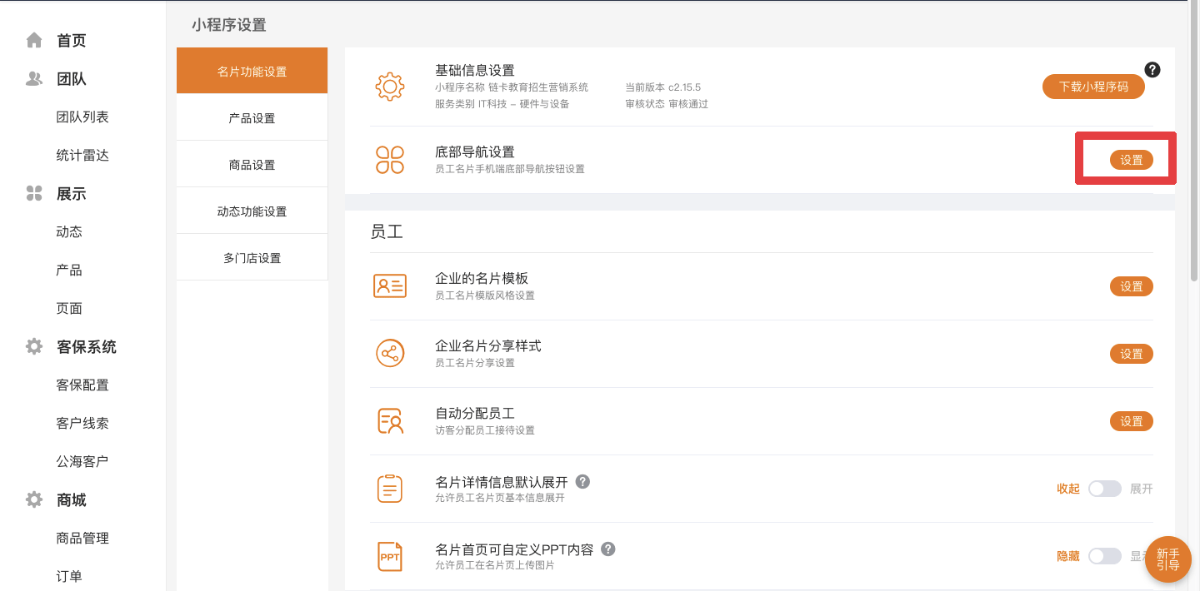Click help icon next to 名片详情信息默认展开

[583, 481]
